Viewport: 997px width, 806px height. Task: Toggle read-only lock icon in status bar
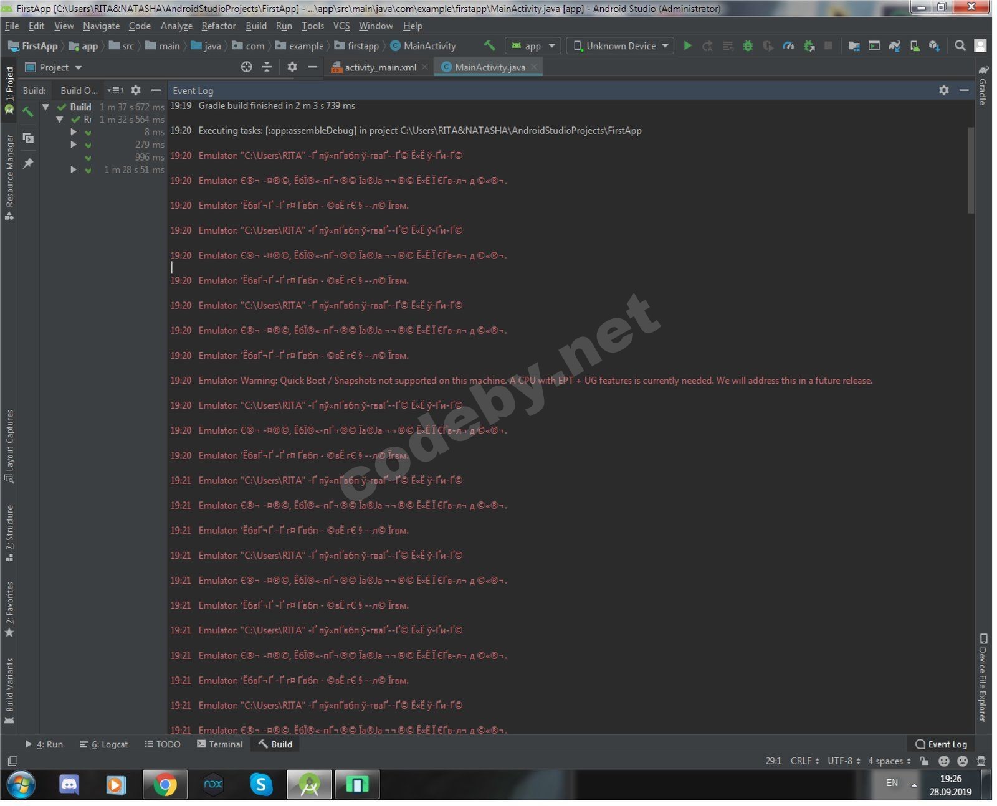click(x=925, y=761)
